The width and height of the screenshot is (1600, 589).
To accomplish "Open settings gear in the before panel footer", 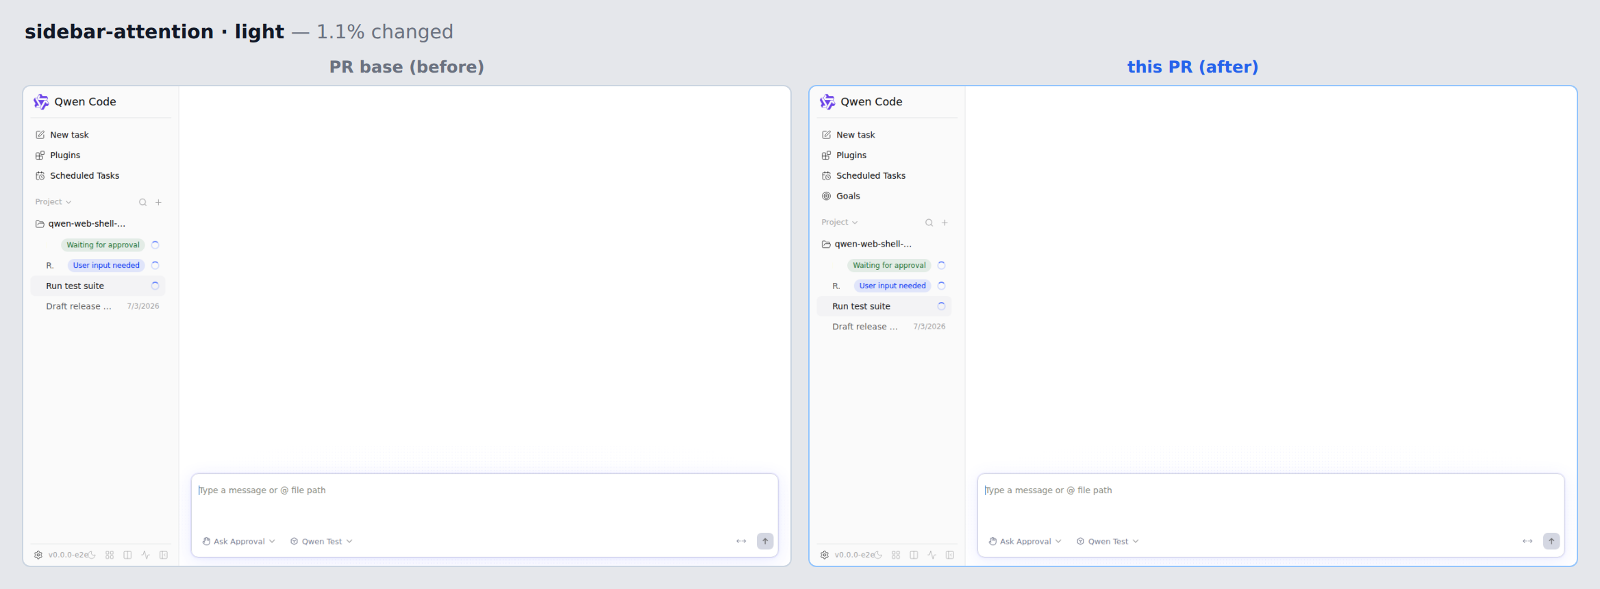I will pos(38,555).
